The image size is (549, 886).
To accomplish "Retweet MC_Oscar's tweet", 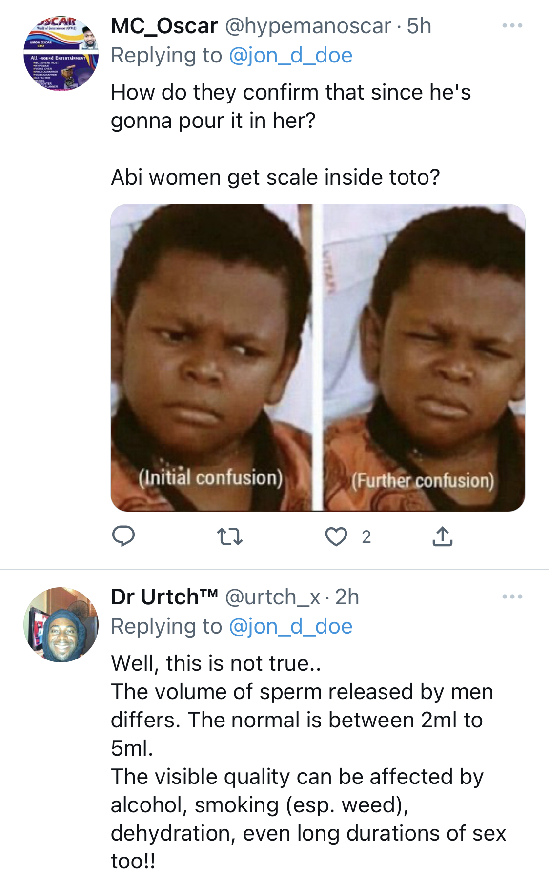I will point(229,536).
